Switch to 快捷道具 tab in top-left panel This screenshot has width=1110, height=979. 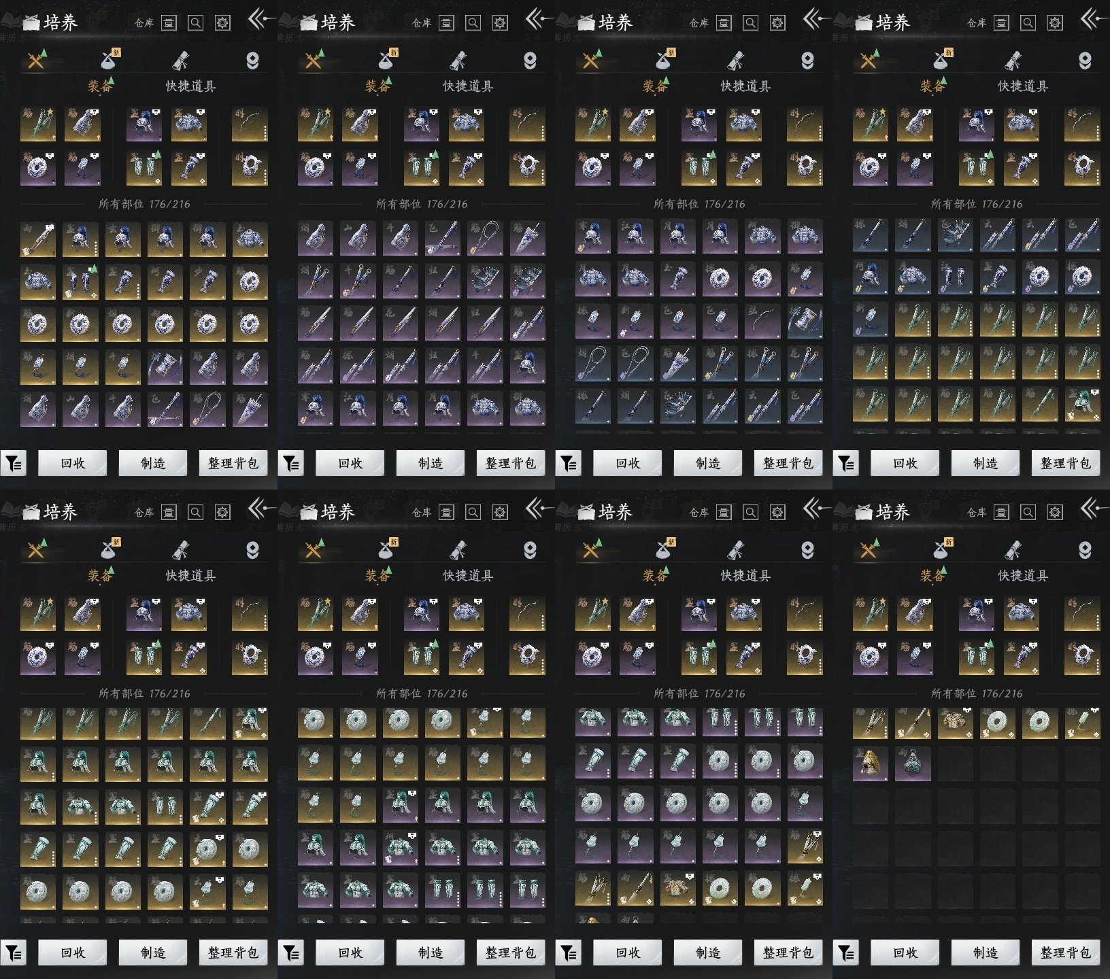(191, 86)
